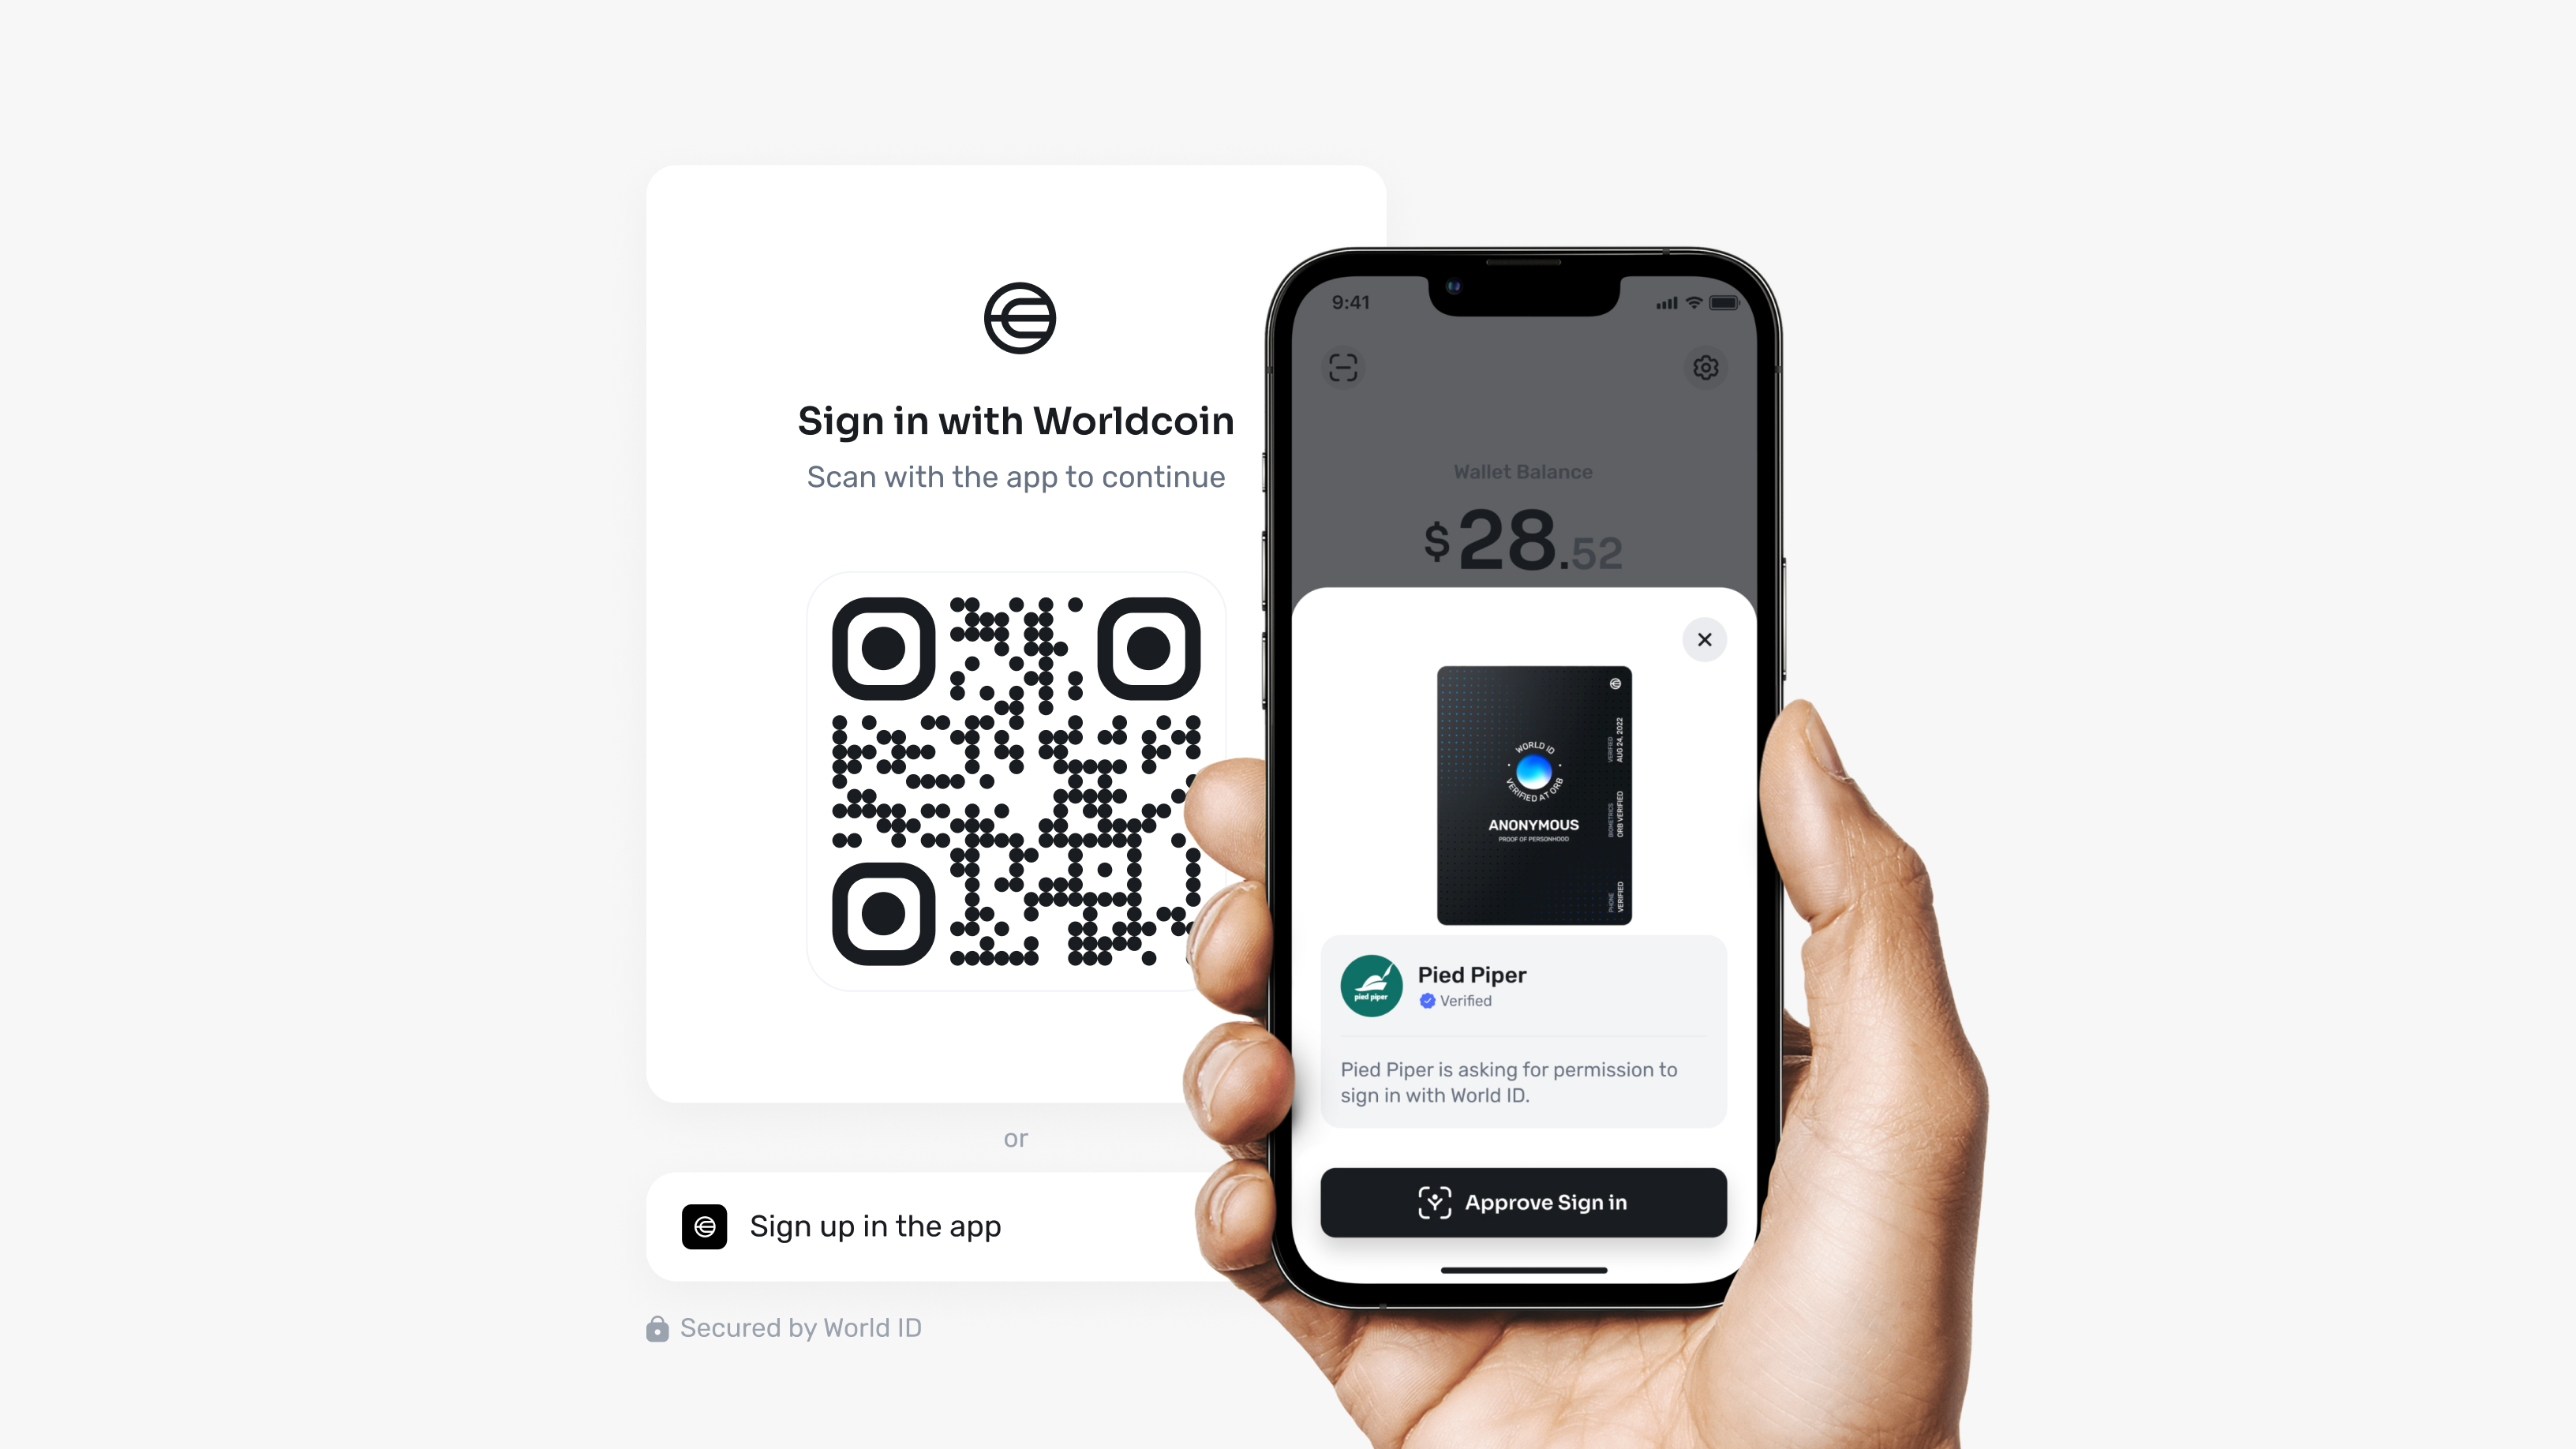
Task: Toggle the biometric sign-in approval option
Action: 1523,1200
